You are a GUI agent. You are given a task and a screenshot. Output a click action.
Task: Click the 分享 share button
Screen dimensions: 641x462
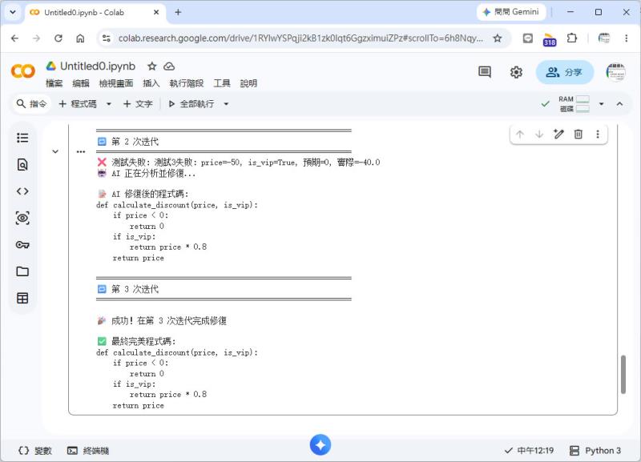click(x=565, y=72)
